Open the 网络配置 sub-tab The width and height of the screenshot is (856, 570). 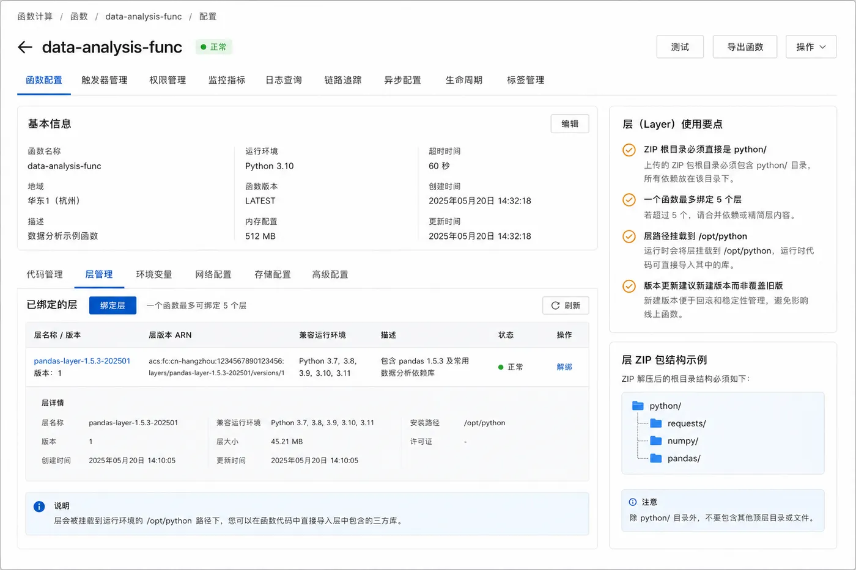tap(213, 274)
